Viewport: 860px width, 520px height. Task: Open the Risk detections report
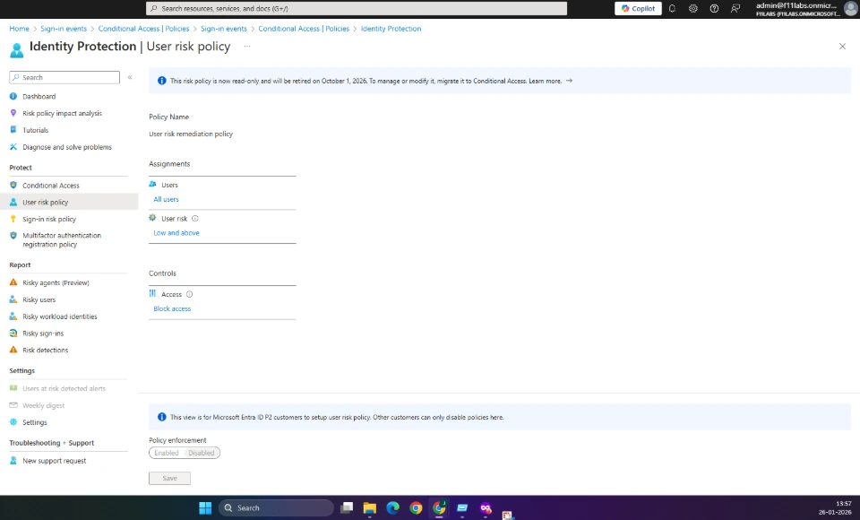pyautogui.click(x=45, y=350)
